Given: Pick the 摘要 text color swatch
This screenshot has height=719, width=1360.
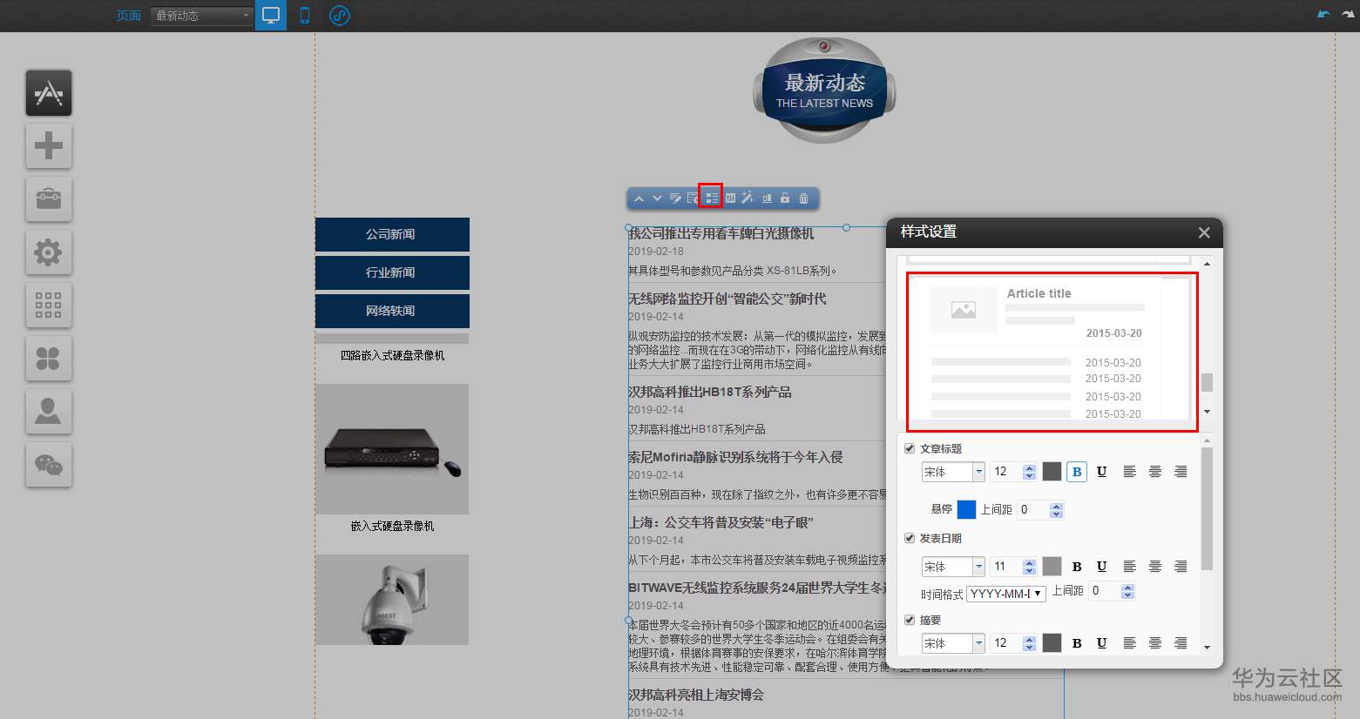Looking at the screenshot, I should tap(1052, 643).
